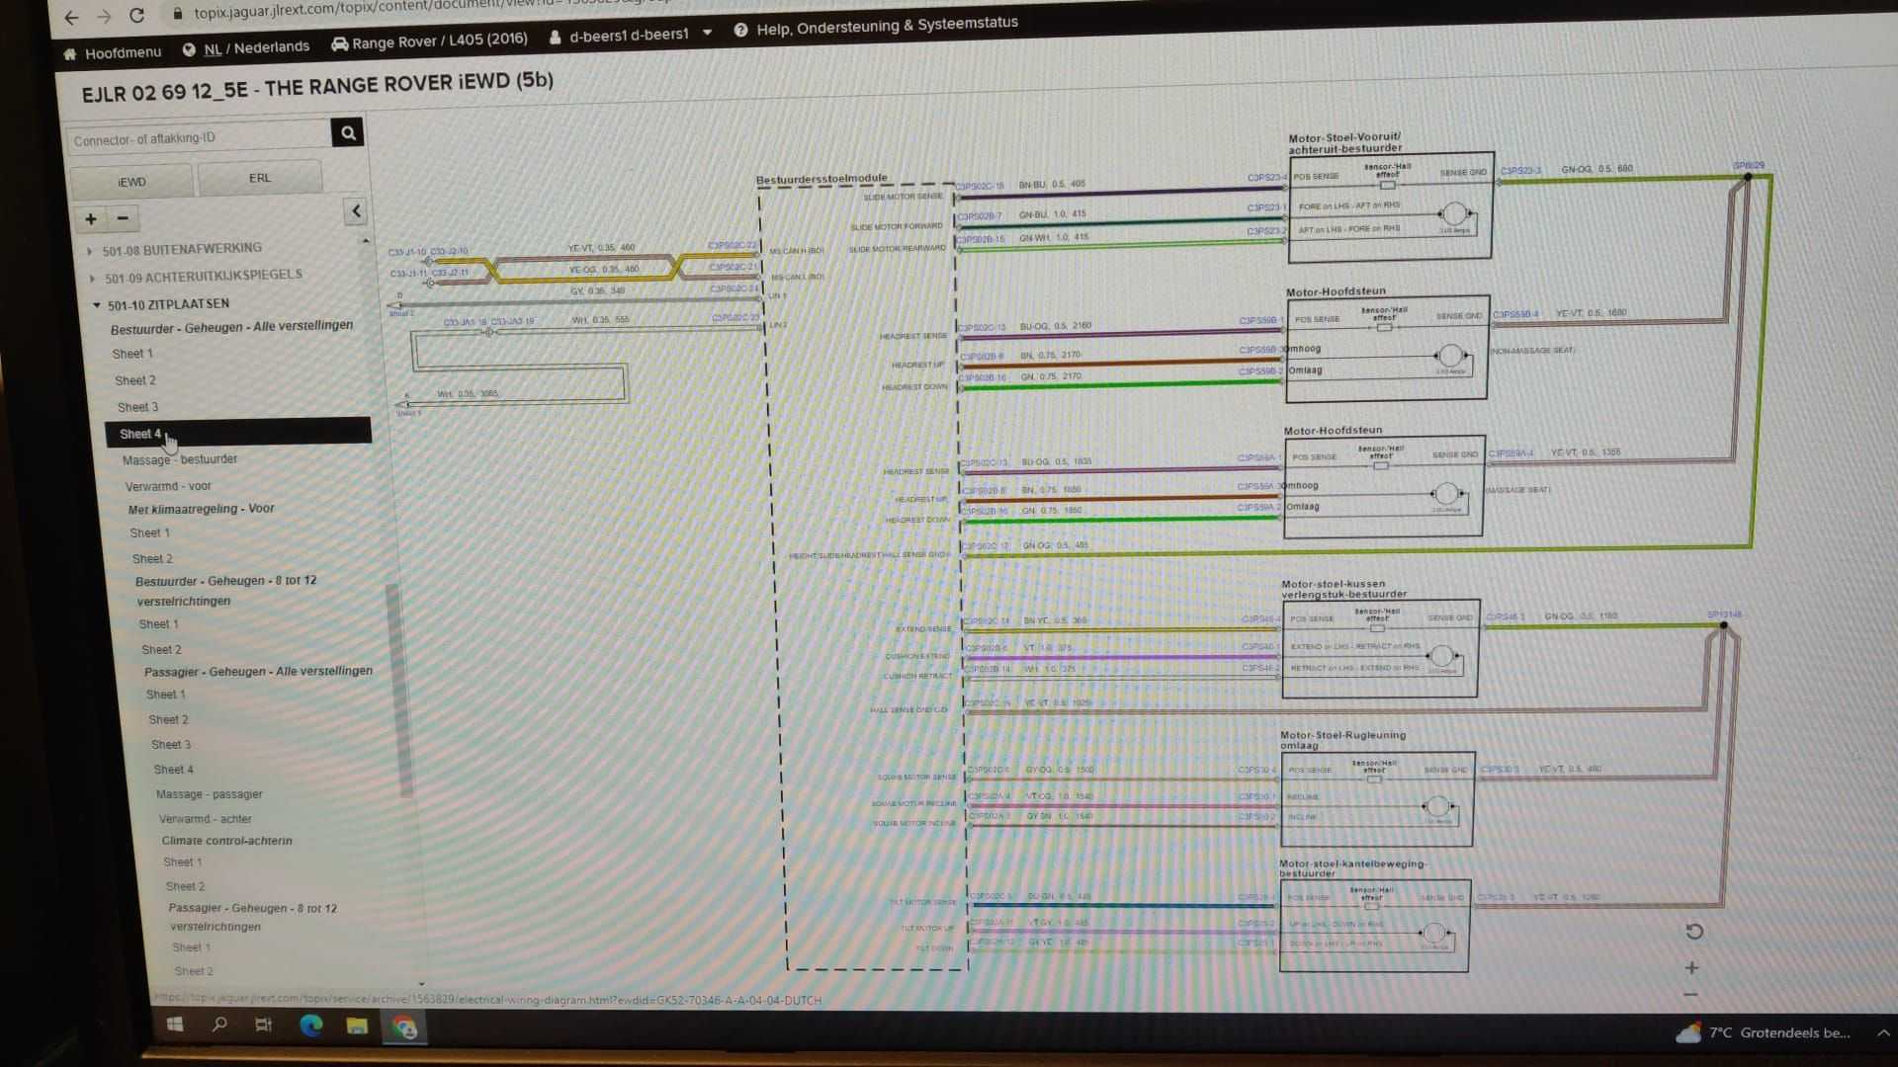Collapse all tree items with minus button
1898x1067 pixels.
click(x=123, y=218)
